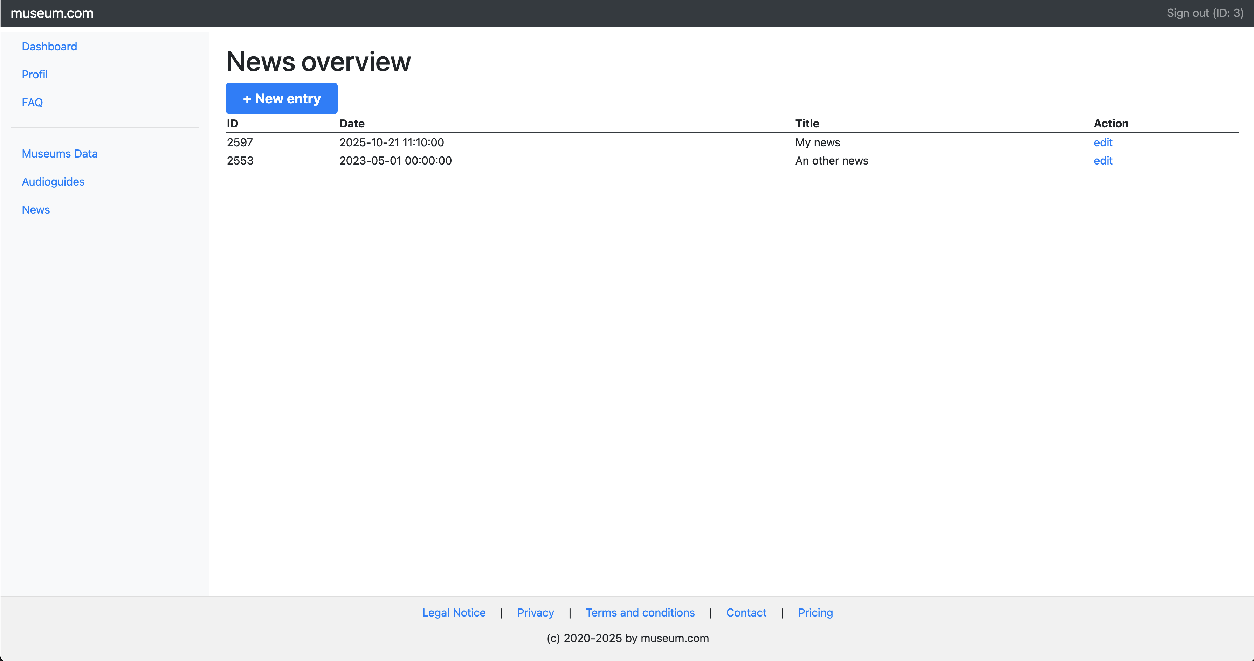Open Terms and conditions link
The height and width of the screenshot is (661, 1254).
[x=640, y=612]
